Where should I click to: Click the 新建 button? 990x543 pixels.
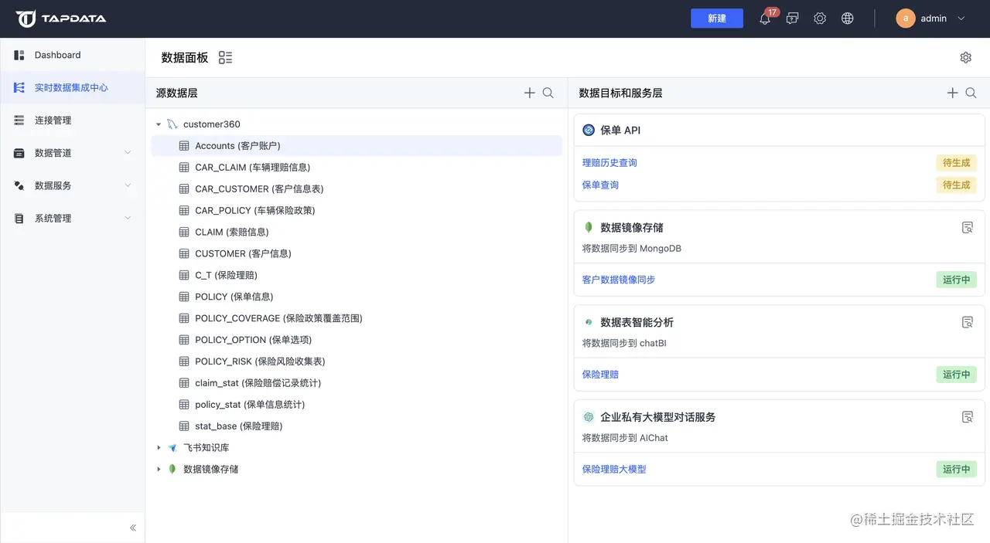click(717, 19)
